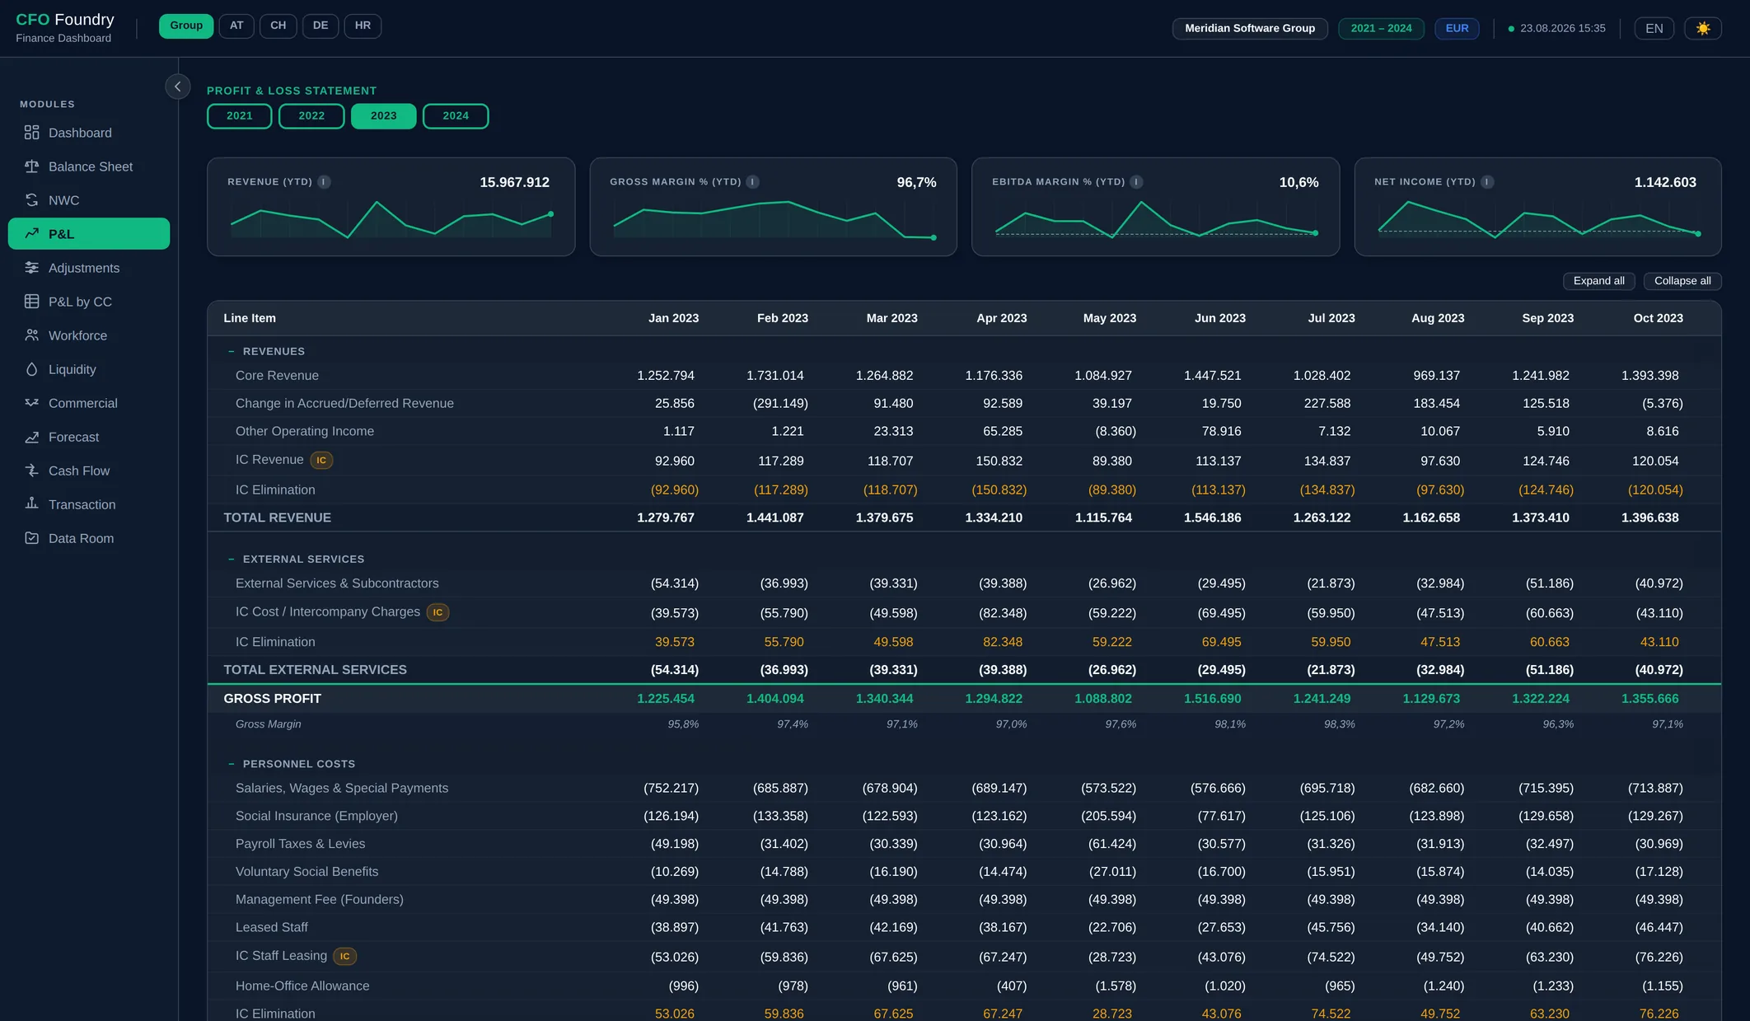The image size is (1750, 1021).
Task: Open the Data Room module link
Action: (89, 538)
